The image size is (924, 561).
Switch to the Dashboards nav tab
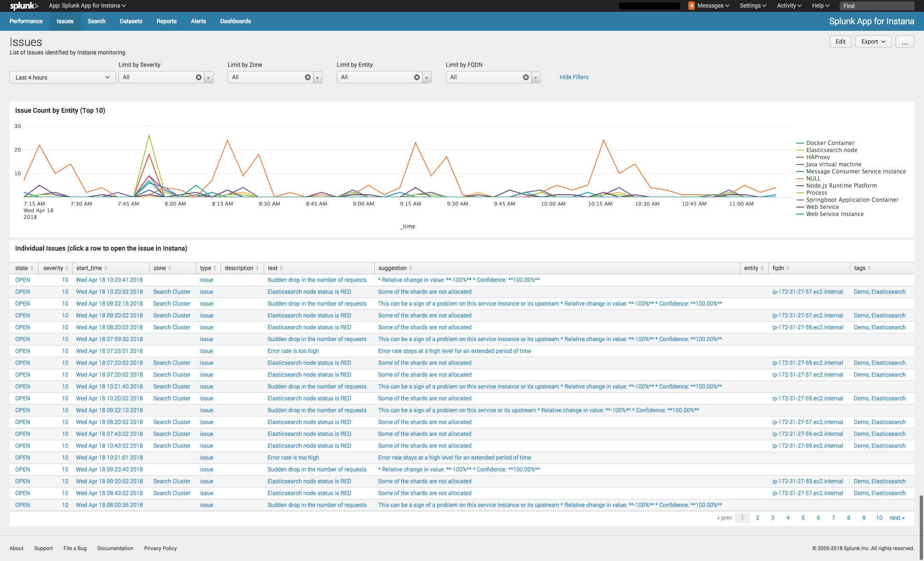tap(235, 21)
